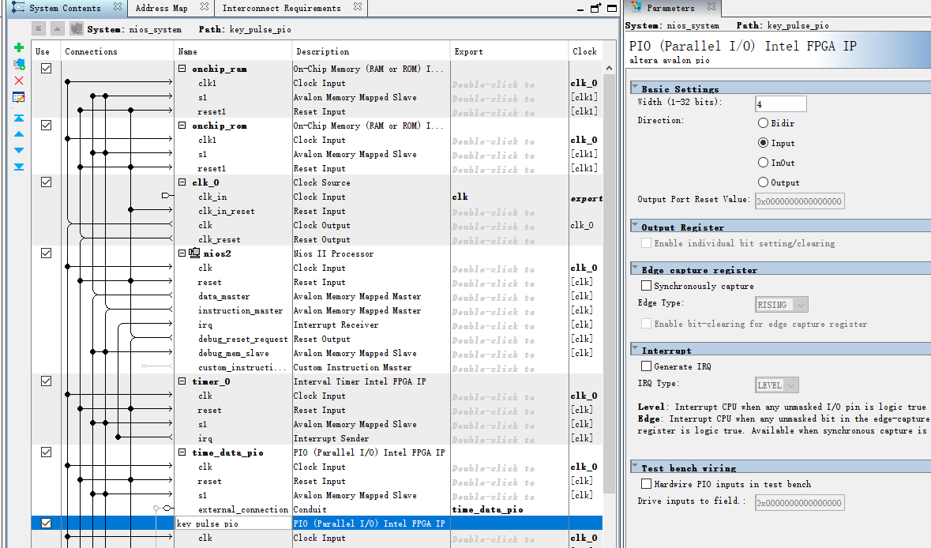Click the edit parameters pencil icon
Viewport: 931px width, 548px height.
coord(19,97)
